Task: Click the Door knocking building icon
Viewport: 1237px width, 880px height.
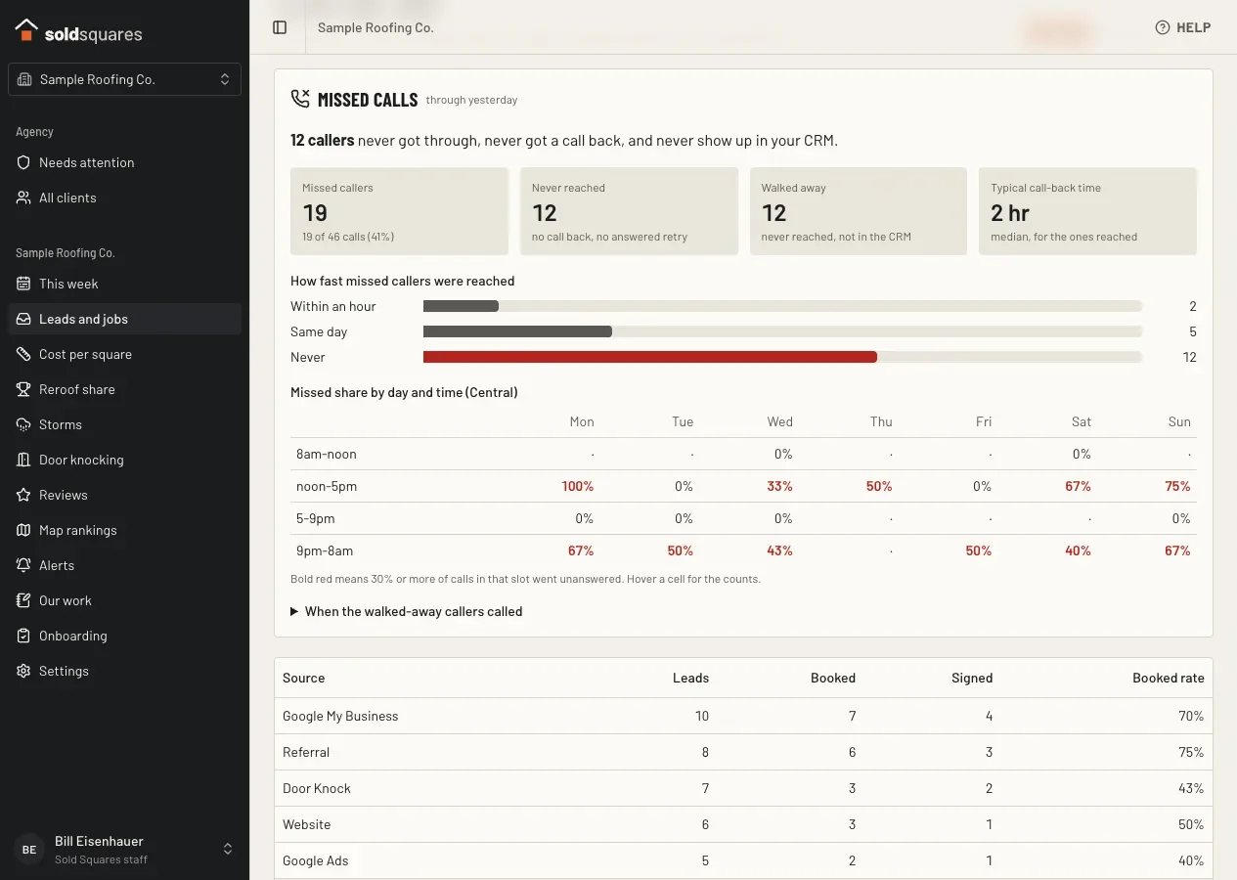Action: point(23,460)
